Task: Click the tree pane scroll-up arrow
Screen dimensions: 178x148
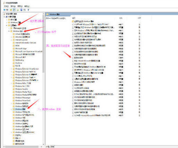Action: (44, 14)
